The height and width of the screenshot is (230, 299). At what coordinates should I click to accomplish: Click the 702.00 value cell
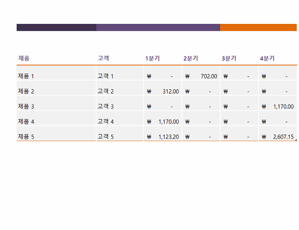click(x=209, y=77)
